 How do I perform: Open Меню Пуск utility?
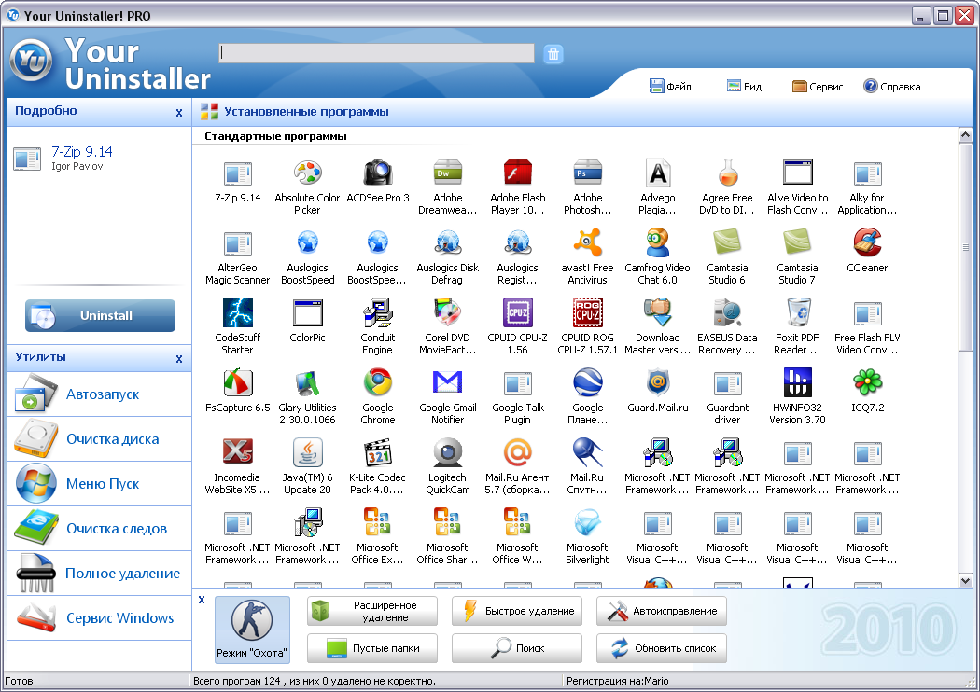coord(99,484)
